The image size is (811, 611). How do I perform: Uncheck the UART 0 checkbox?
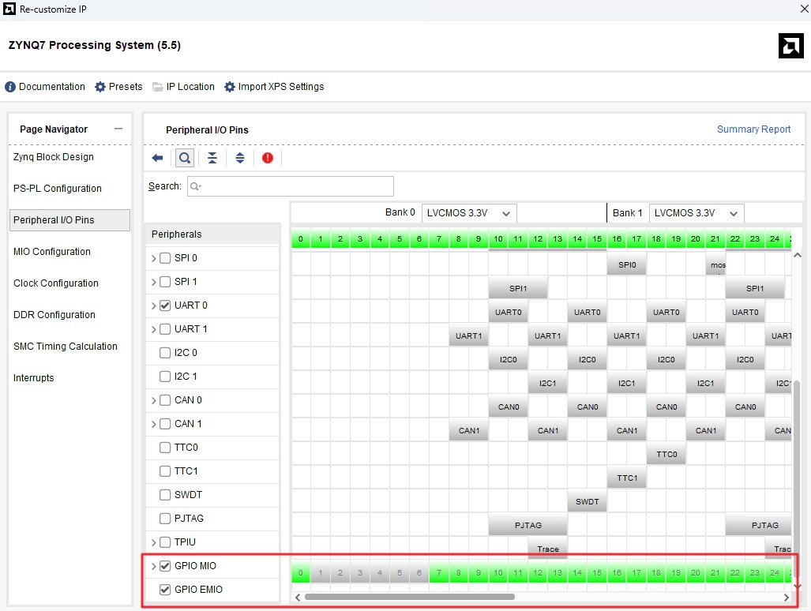[165, 305]
